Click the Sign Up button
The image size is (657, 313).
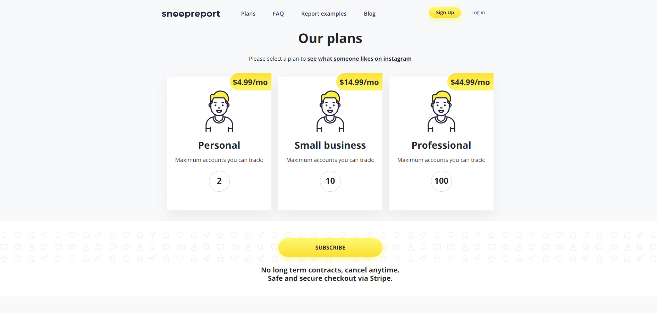[445, 12]
